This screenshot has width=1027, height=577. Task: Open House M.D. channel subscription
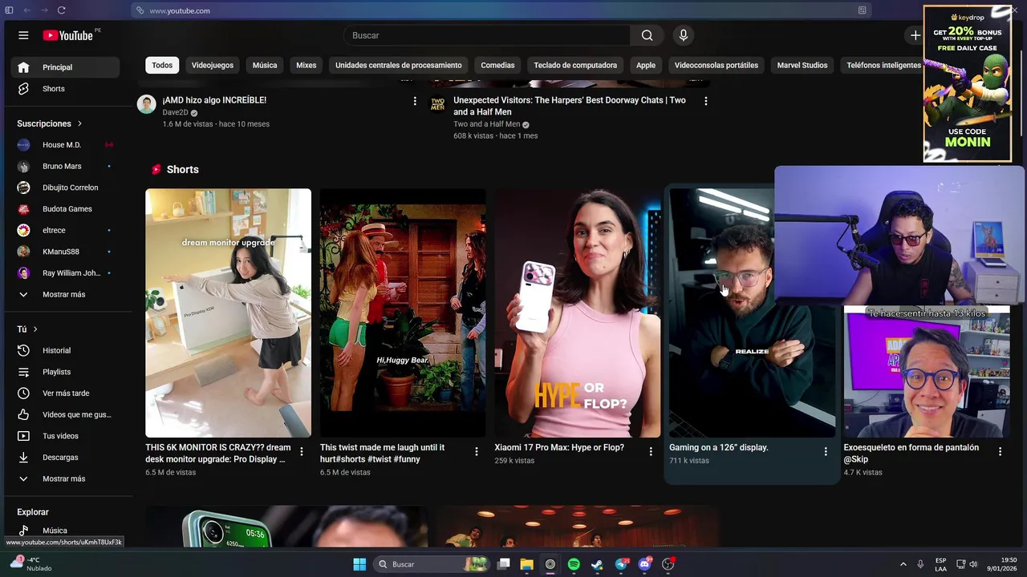click(65, 145)
